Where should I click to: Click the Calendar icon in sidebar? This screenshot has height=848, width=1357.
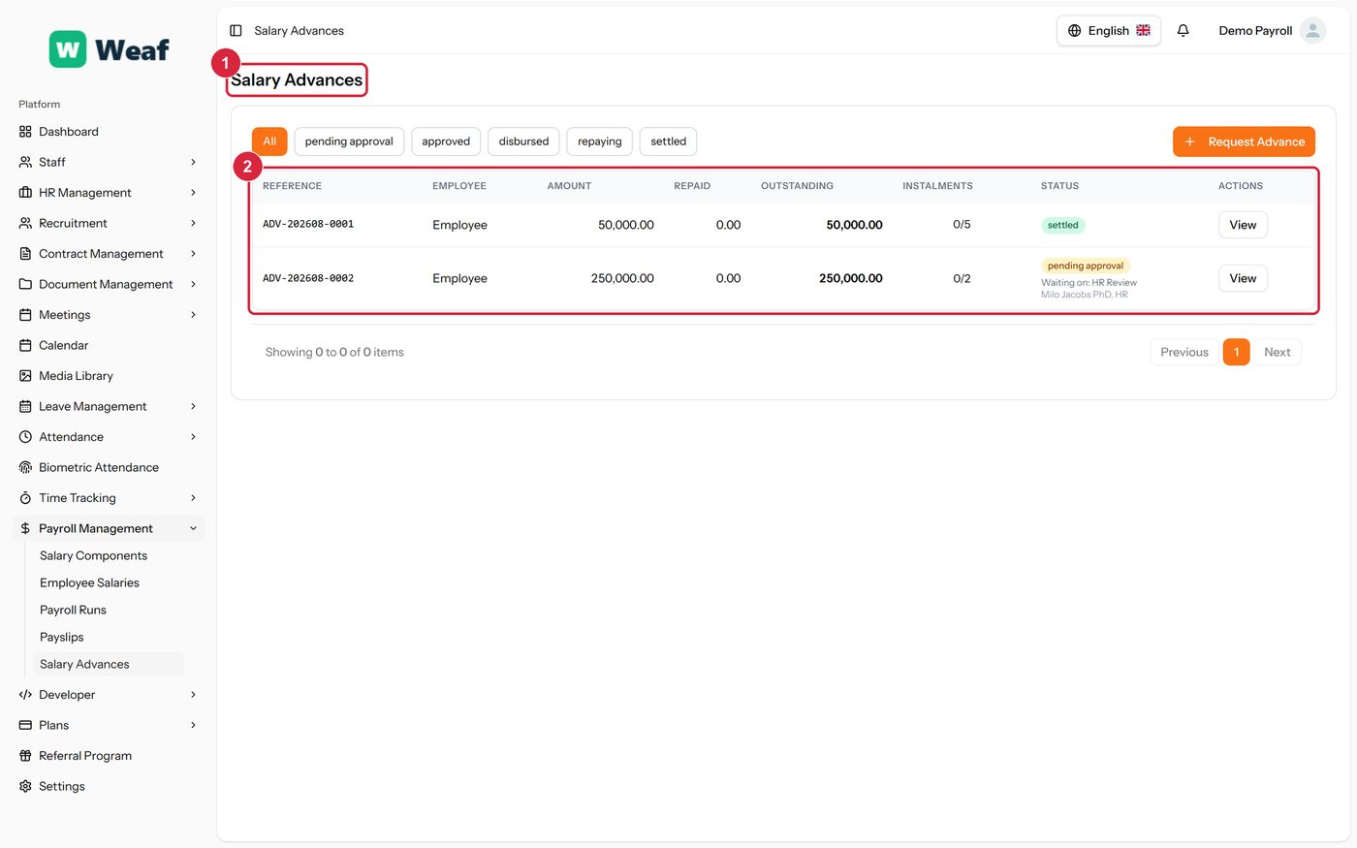pos(25,345)
